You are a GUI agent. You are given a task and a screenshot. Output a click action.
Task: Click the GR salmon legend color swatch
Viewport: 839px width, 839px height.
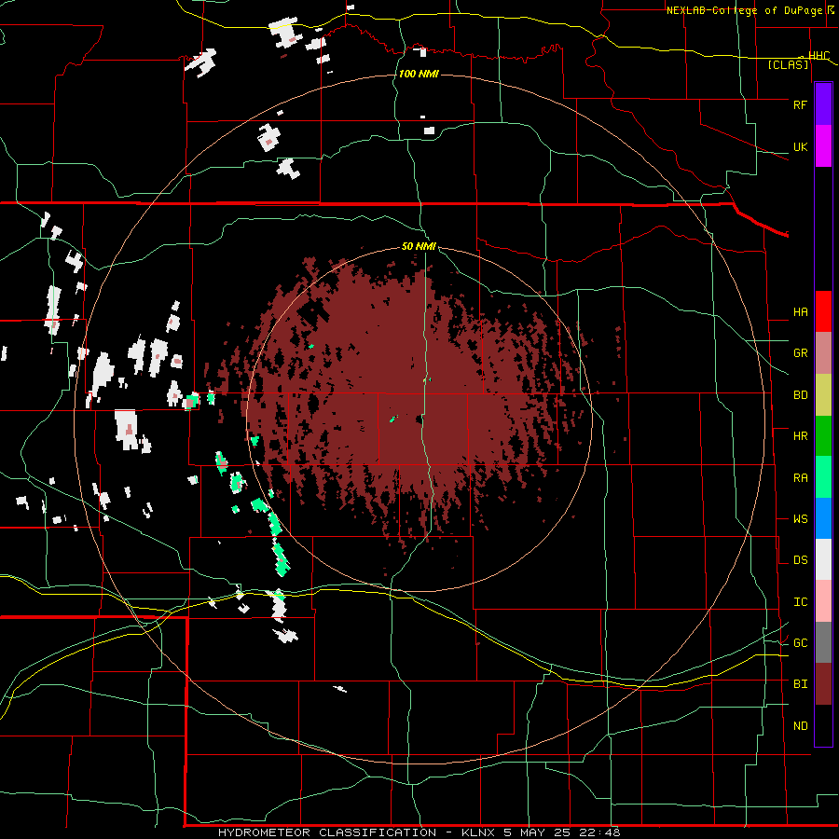823,353
